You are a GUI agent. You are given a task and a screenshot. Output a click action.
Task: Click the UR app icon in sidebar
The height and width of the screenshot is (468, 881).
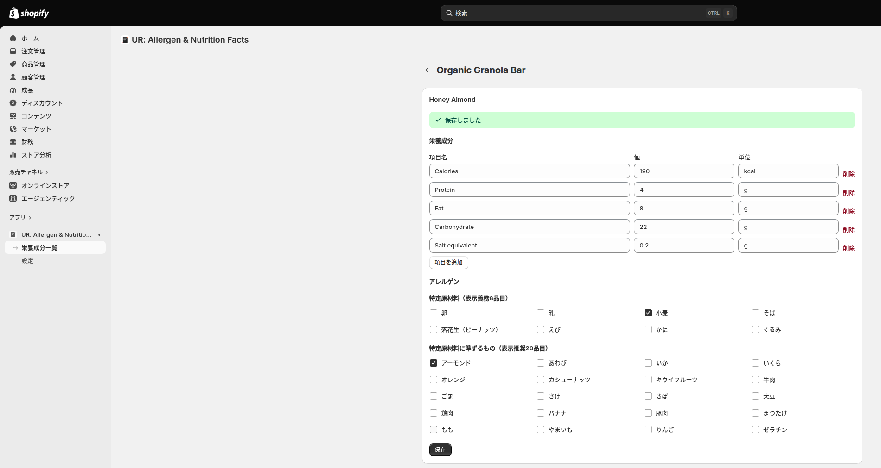[x=13, y=234]
